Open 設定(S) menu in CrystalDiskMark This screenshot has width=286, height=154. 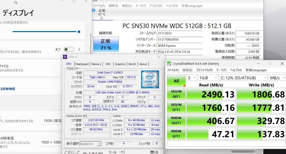point(187,70)
